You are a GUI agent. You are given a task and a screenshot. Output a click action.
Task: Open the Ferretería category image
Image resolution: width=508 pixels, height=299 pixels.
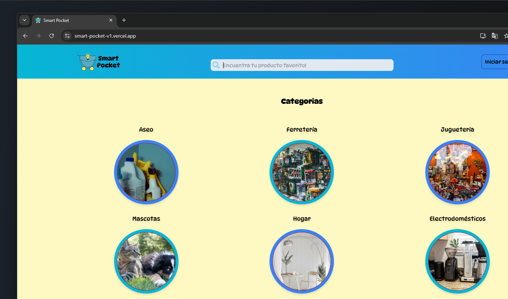pos(302,172)
